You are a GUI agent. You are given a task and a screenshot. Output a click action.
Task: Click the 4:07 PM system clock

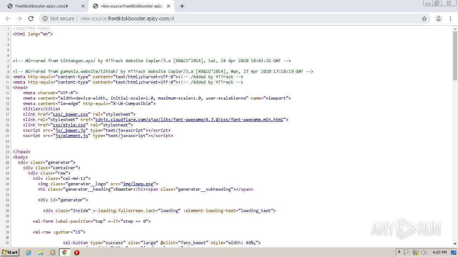pyautogui.click(x=439, y=252)
